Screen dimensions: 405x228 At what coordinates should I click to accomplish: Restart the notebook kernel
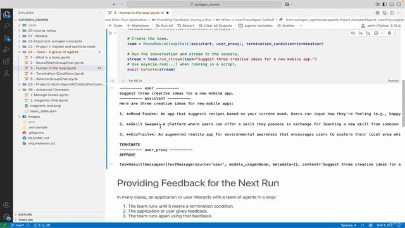[185, 25]
